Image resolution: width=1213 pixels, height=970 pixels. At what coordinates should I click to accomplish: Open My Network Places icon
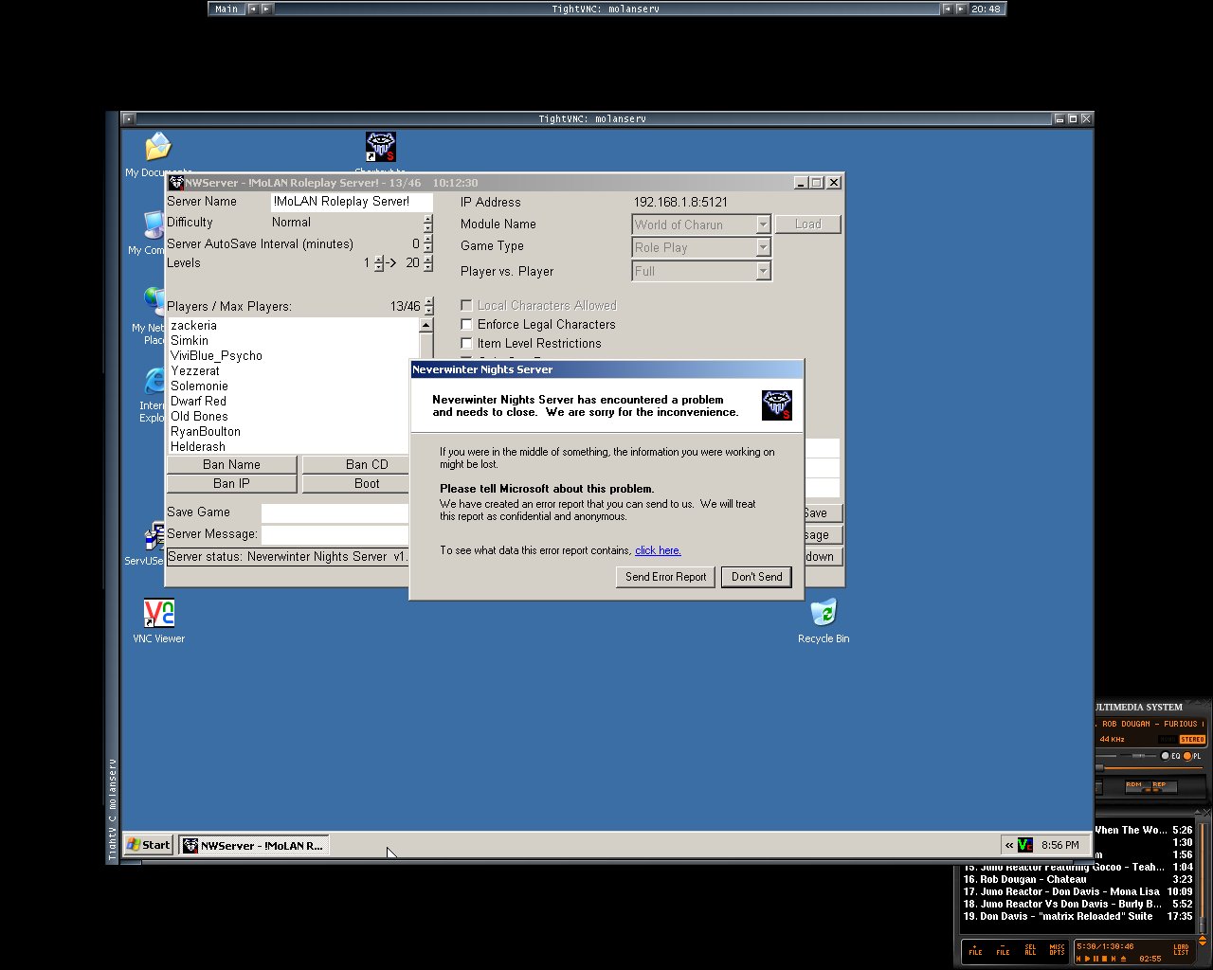(152, 314)
